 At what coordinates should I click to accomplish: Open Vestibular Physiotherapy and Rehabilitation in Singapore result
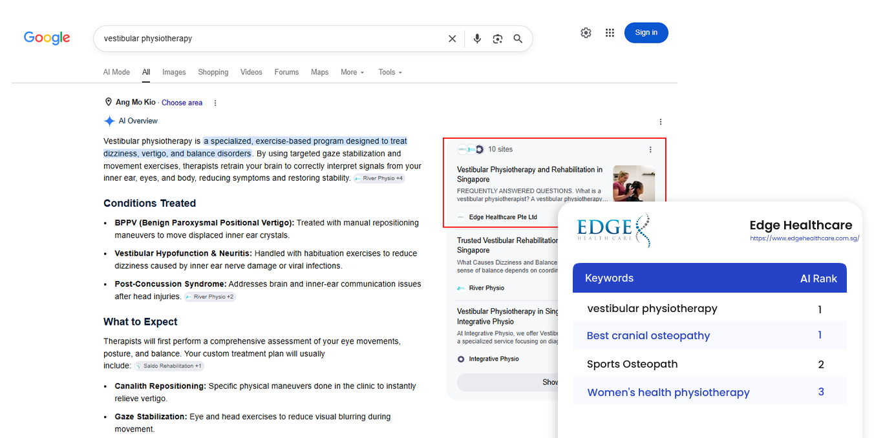point(530,174)
